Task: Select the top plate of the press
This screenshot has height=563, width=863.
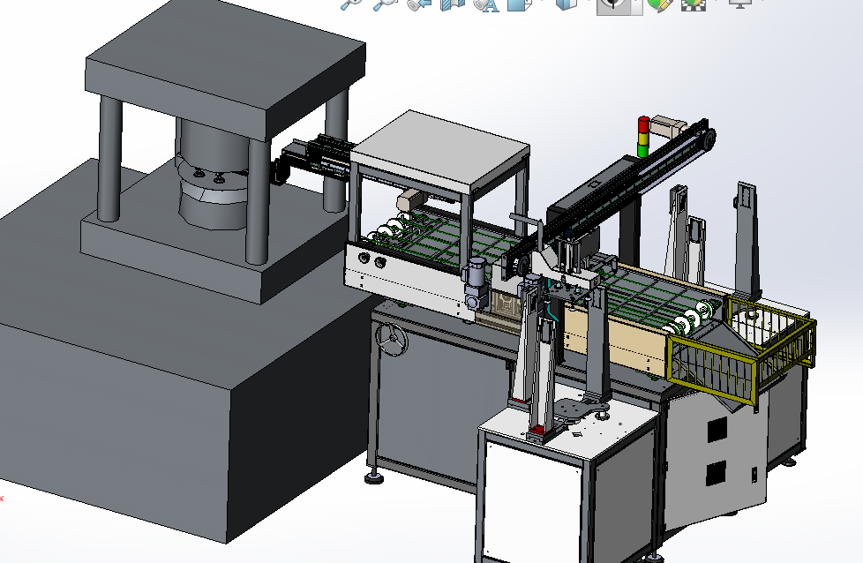Action: click(x=226, y=69)
